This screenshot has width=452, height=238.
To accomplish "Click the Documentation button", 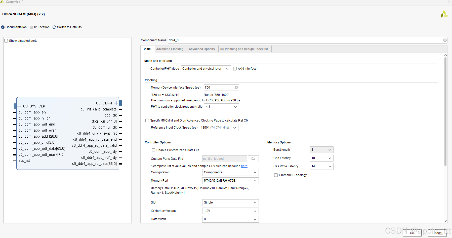I will click(14, 27).
